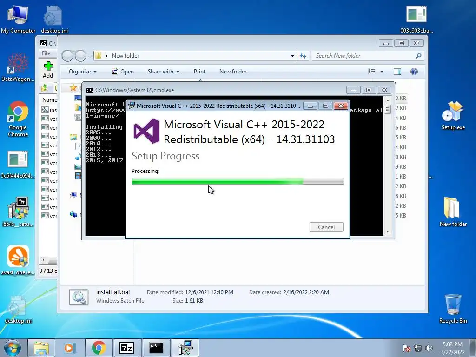Open the change view options dropdown arrow
This screenshot has width=476, height=357.
click(382, 72)
